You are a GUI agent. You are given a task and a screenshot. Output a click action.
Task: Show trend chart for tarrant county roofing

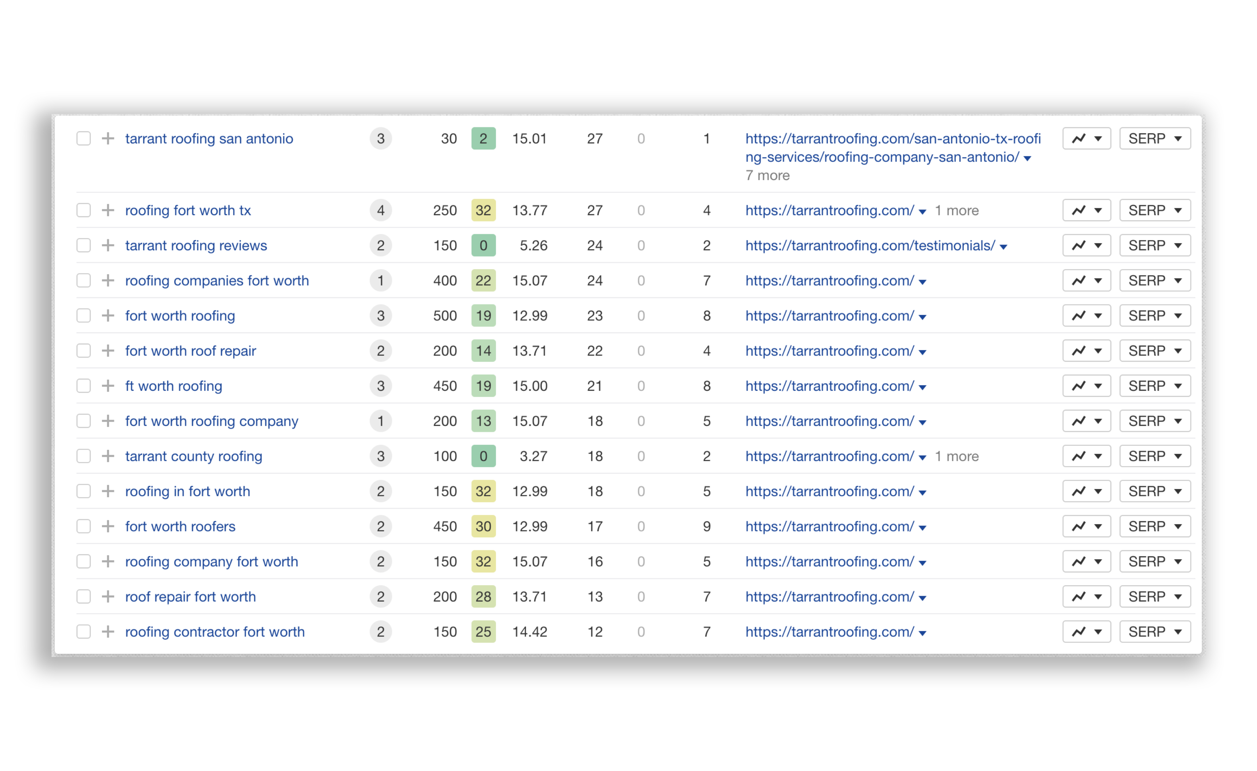pos(1087,456)
